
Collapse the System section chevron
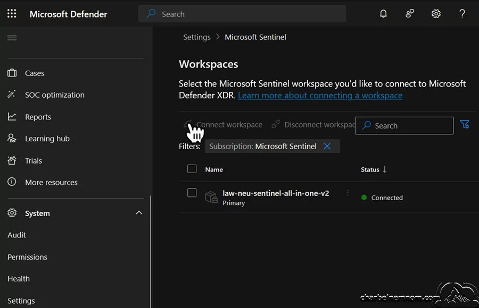click(139, 213)
